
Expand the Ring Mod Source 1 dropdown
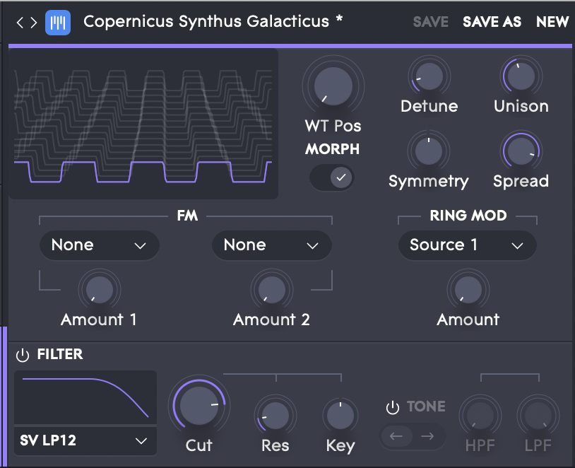467,245
